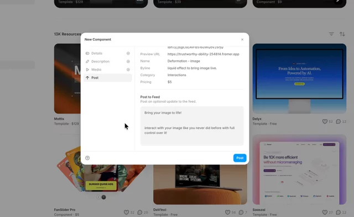Screen dimensions: 354x217
Task: Click the '13K Resources' heading
Action: [67, 34]
